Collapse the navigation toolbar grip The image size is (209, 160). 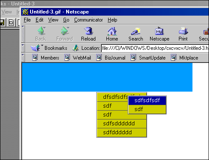(23, 34)
